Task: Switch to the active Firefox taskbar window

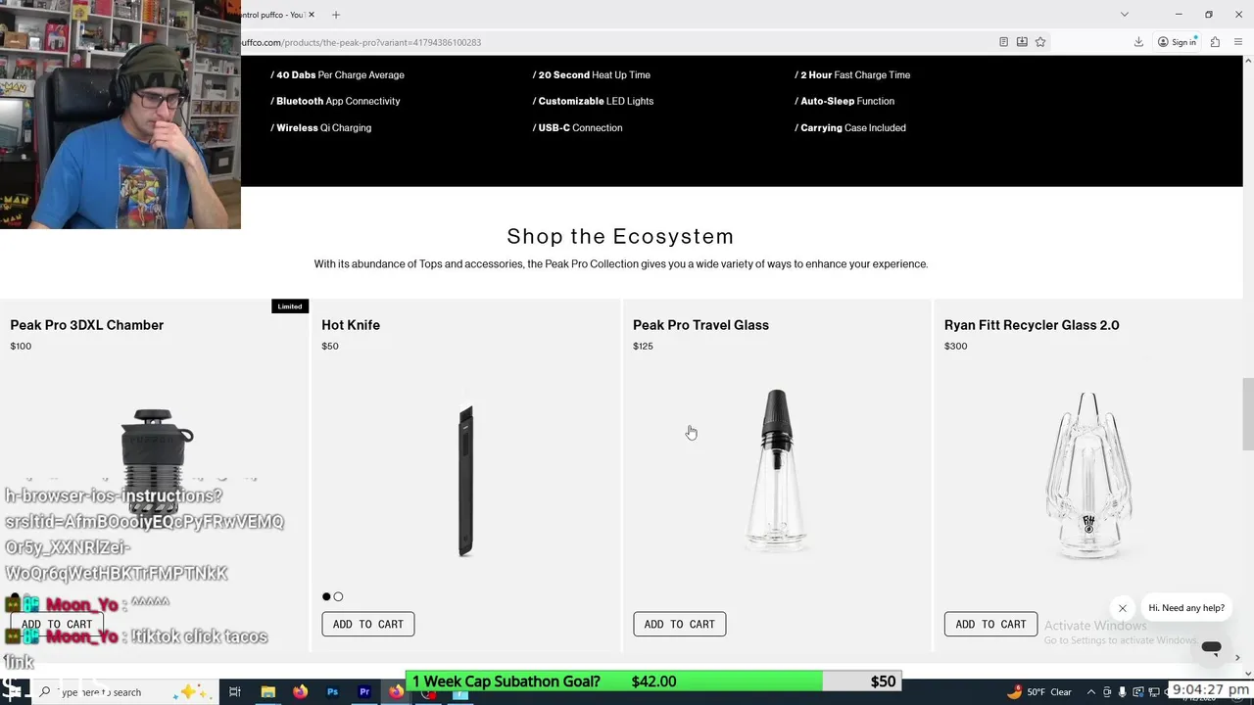Action: 396,692
